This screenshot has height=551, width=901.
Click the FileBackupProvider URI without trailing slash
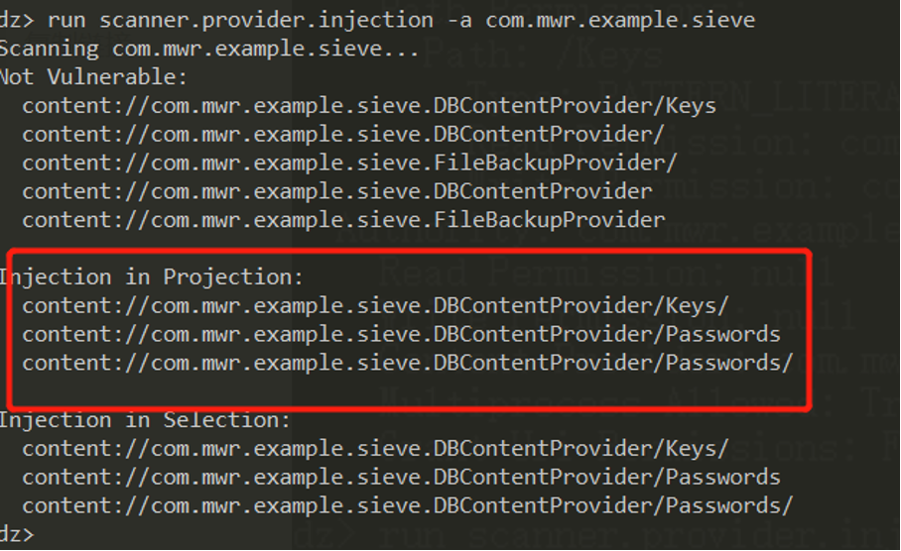pyautogui.click(x=343, y=220)
